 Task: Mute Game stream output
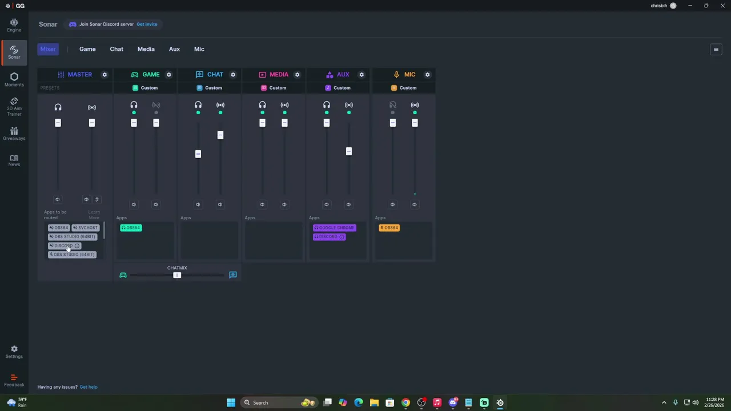(x=155, y=204)
